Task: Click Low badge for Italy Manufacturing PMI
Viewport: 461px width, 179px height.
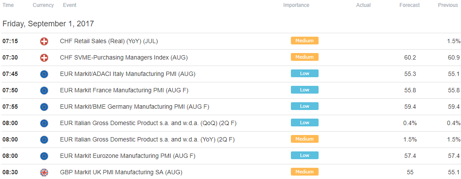Action: coord(305,73)
